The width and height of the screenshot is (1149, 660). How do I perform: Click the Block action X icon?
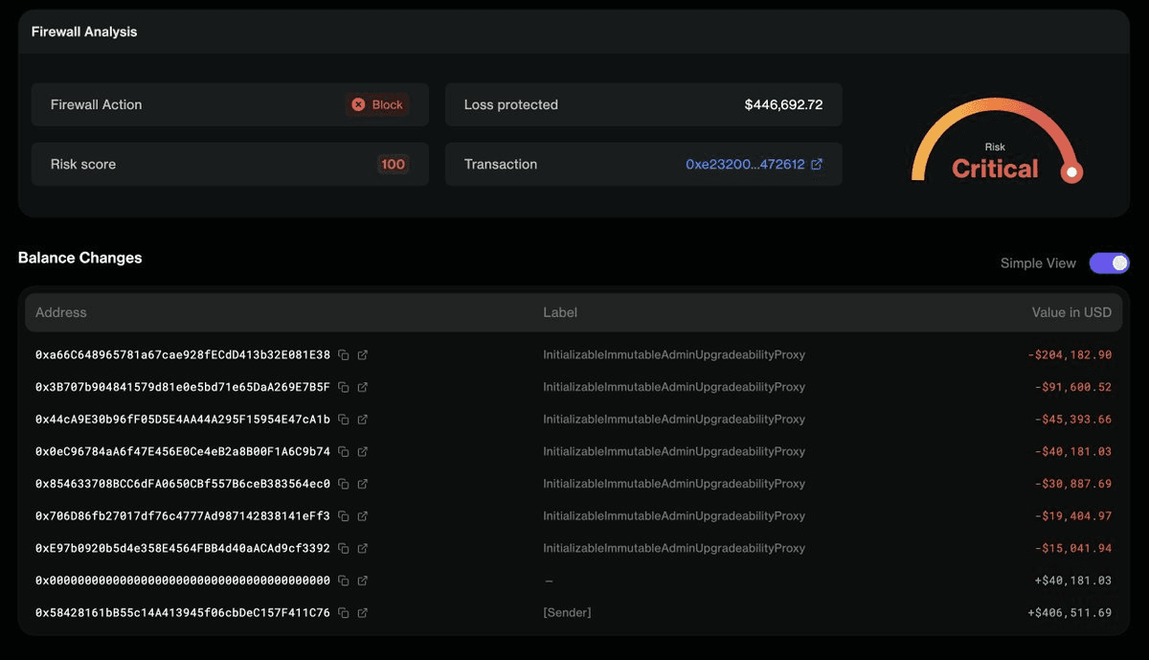[x=358, y=104]
